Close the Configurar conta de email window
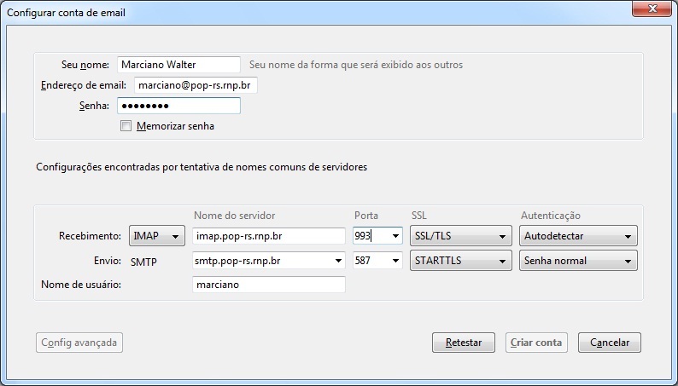 [652, 9]
